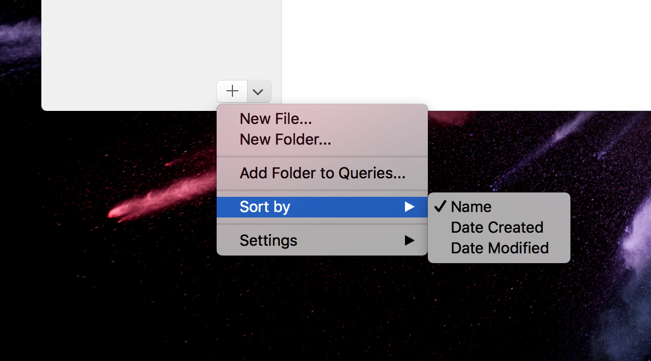Image resolution: width=651 pixels, height=361 pixels.
Task: Open the chevron dropdown beside the plus button
Action: pyautogui.click(x=258, y=91)
